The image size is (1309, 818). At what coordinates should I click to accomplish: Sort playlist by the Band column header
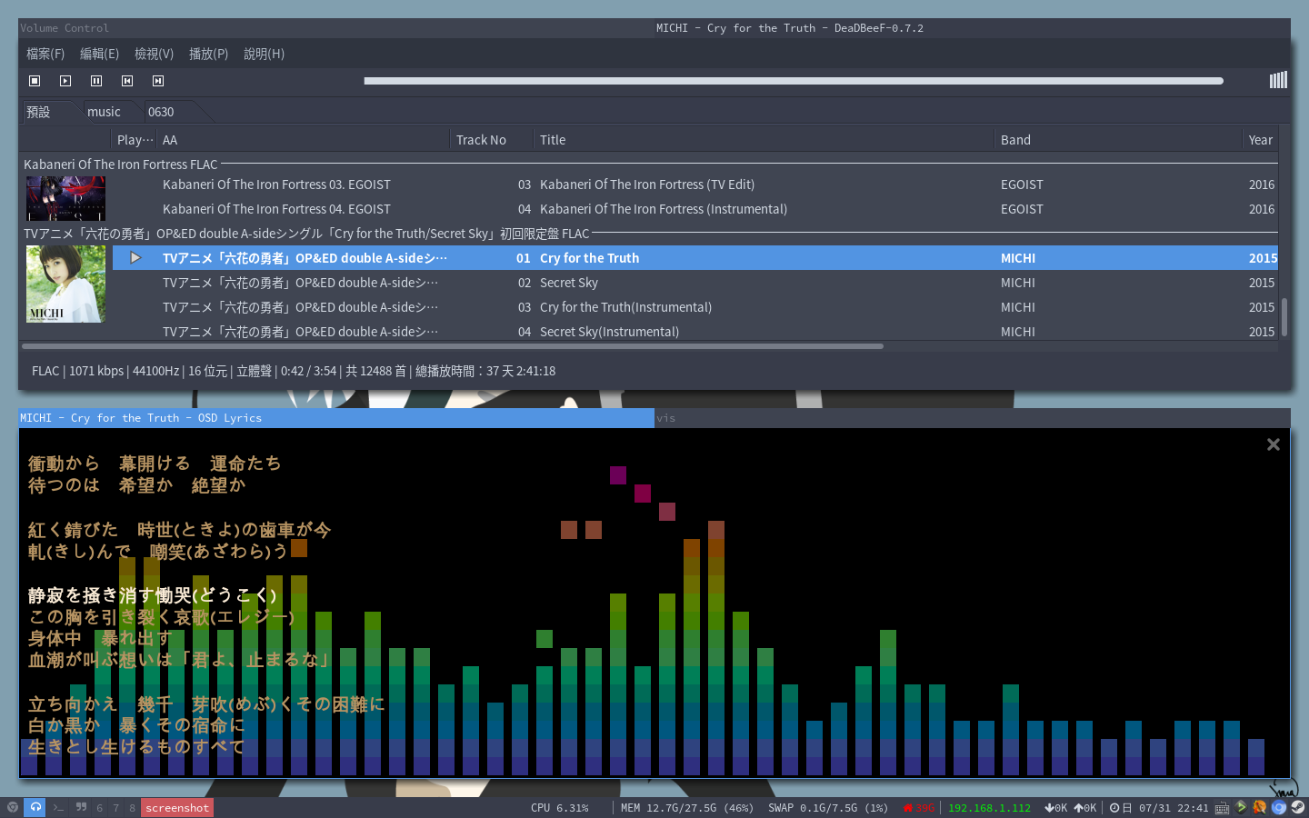pos(1015,140)
